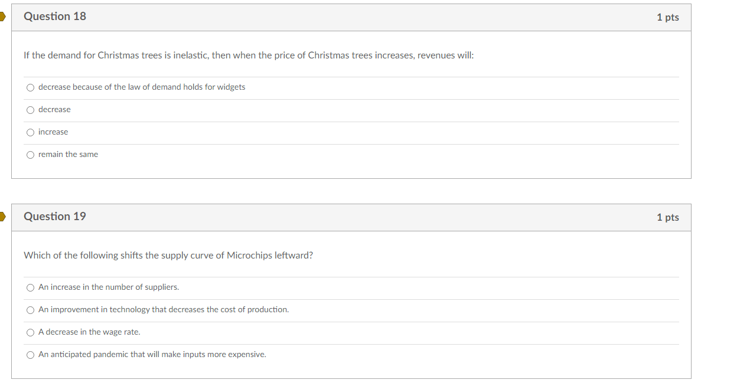Select "decrease" for Question 18

30,110
